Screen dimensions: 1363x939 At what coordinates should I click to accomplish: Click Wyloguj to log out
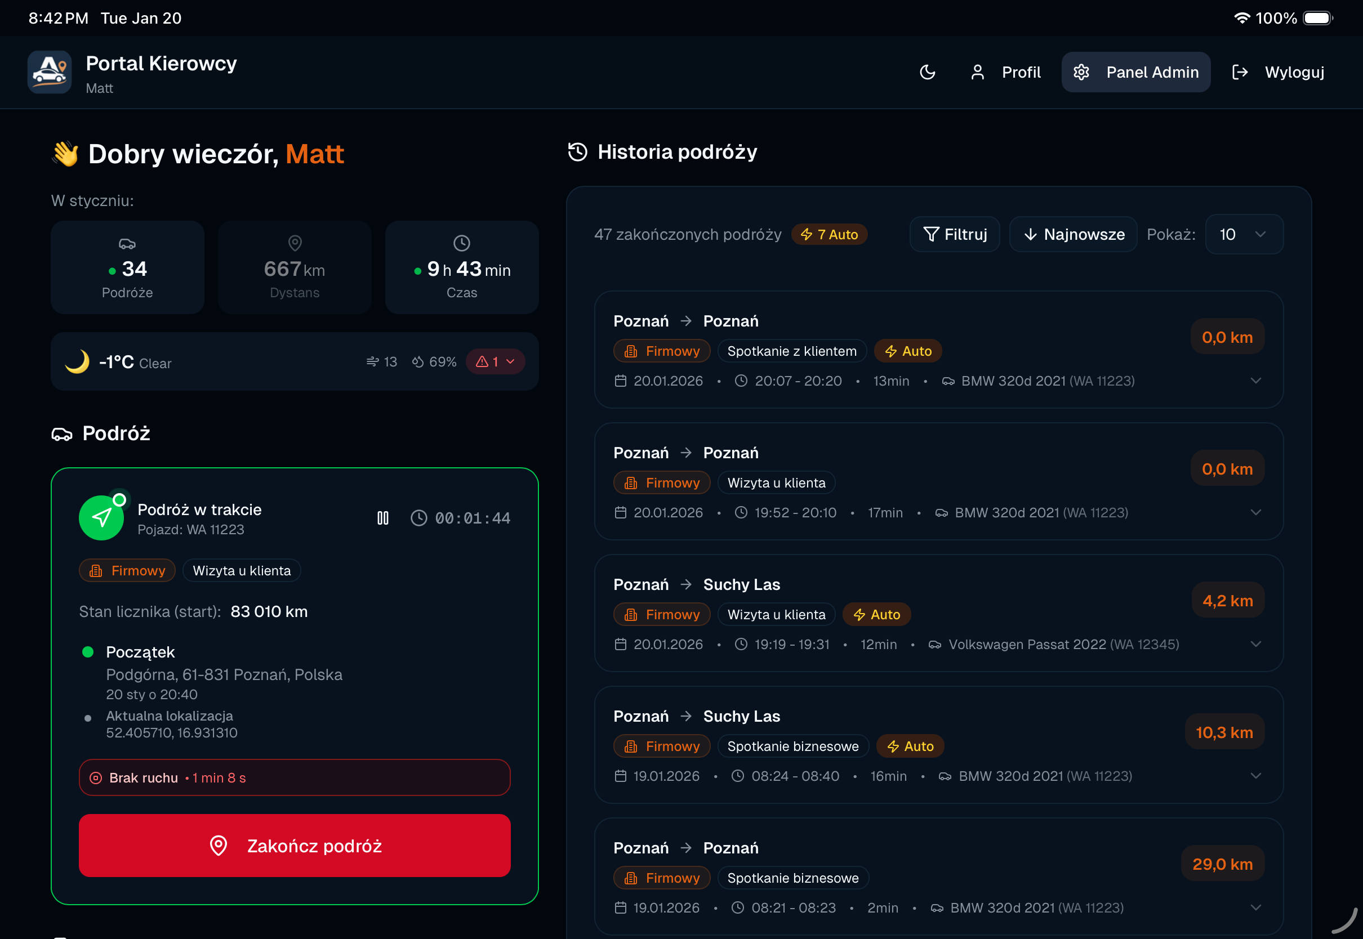(x=1279, y=72)
